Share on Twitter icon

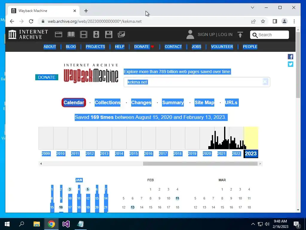point(290,64)
